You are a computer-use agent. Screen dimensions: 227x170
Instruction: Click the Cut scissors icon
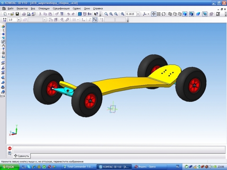pos(40,14)
